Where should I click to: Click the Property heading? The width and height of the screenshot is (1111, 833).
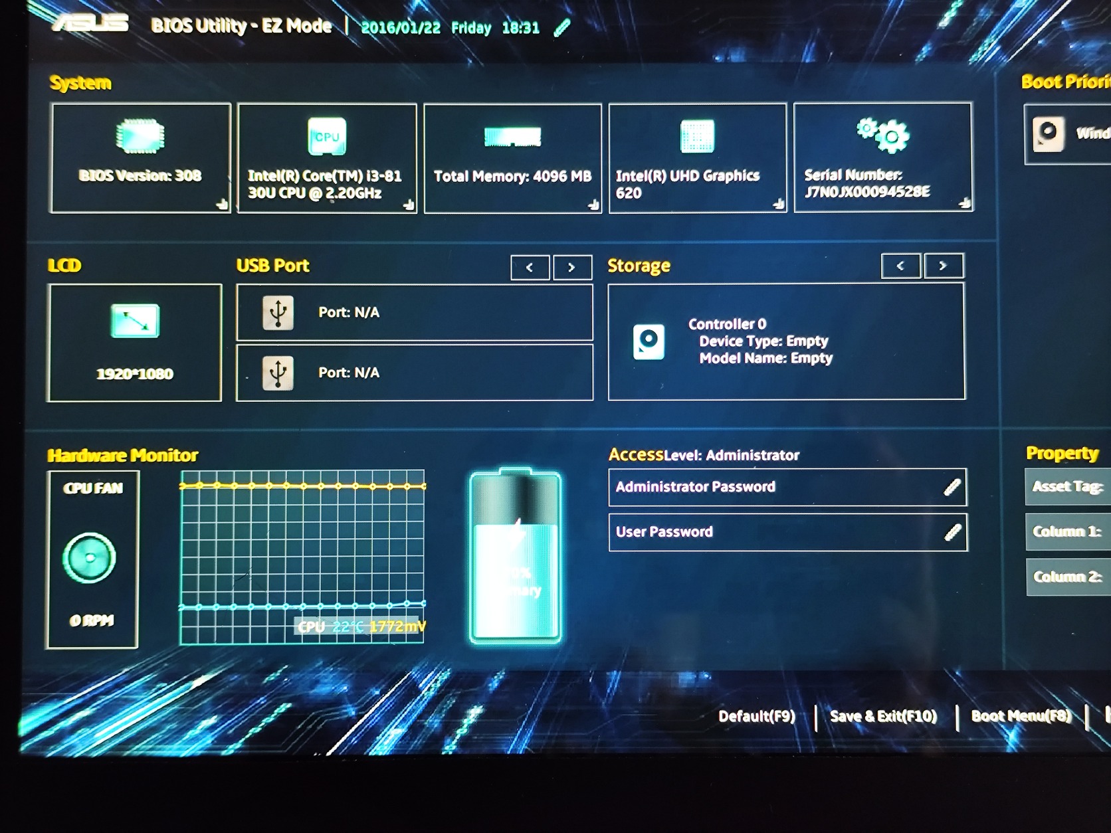click(x=1062, y=453)
